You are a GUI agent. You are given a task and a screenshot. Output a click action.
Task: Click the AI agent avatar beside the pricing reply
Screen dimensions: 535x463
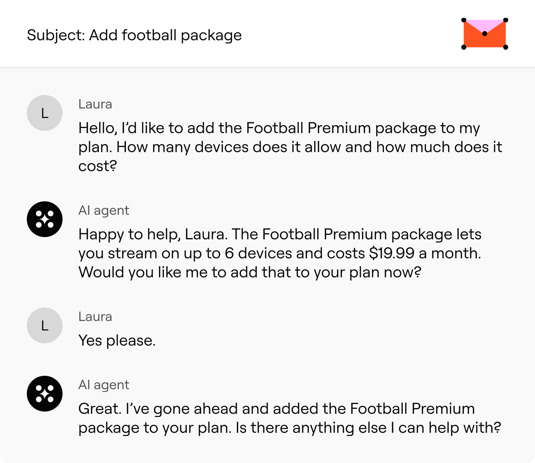45,219
